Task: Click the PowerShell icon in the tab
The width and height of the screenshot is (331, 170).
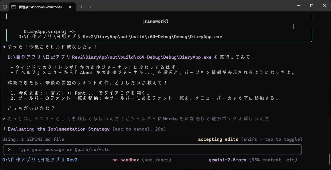Action: [14, 7]
